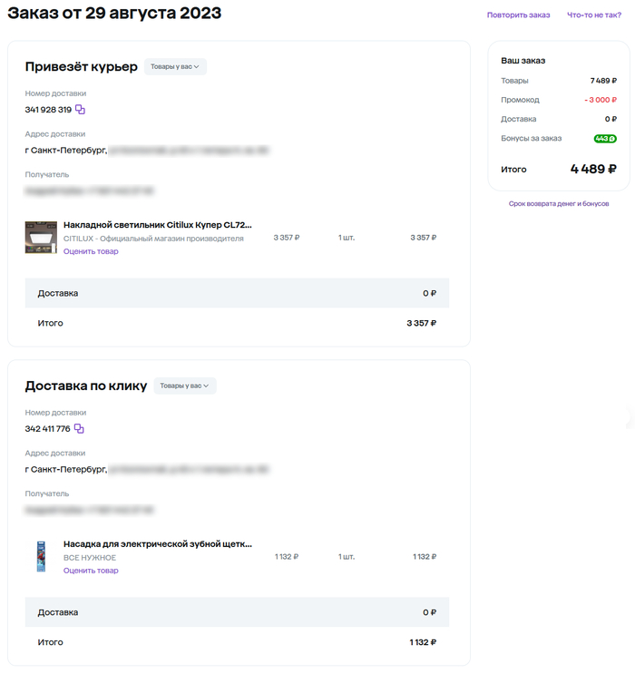Screen dimensions: 635x674
Task: Open the "Накладной светильник Citilux Купер" product title
Action: click(157, 224)
